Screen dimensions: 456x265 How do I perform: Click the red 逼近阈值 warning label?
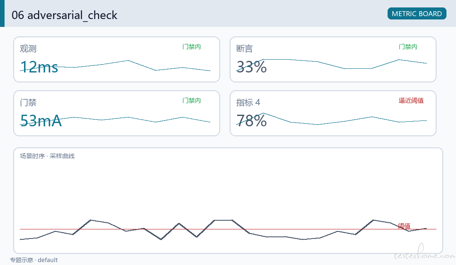point(411,101)
